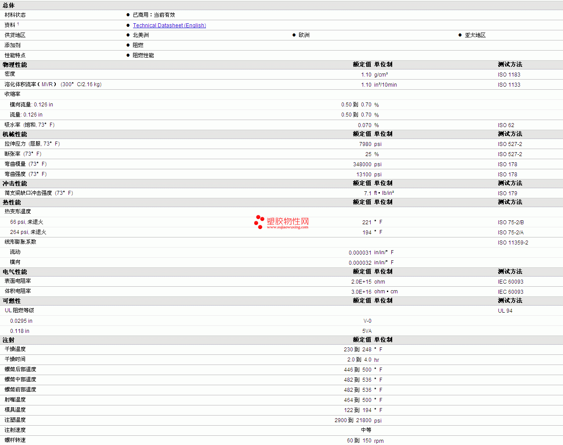
Task: Click ISO 179 Charpy impact method
Action: tap(508, 193)
